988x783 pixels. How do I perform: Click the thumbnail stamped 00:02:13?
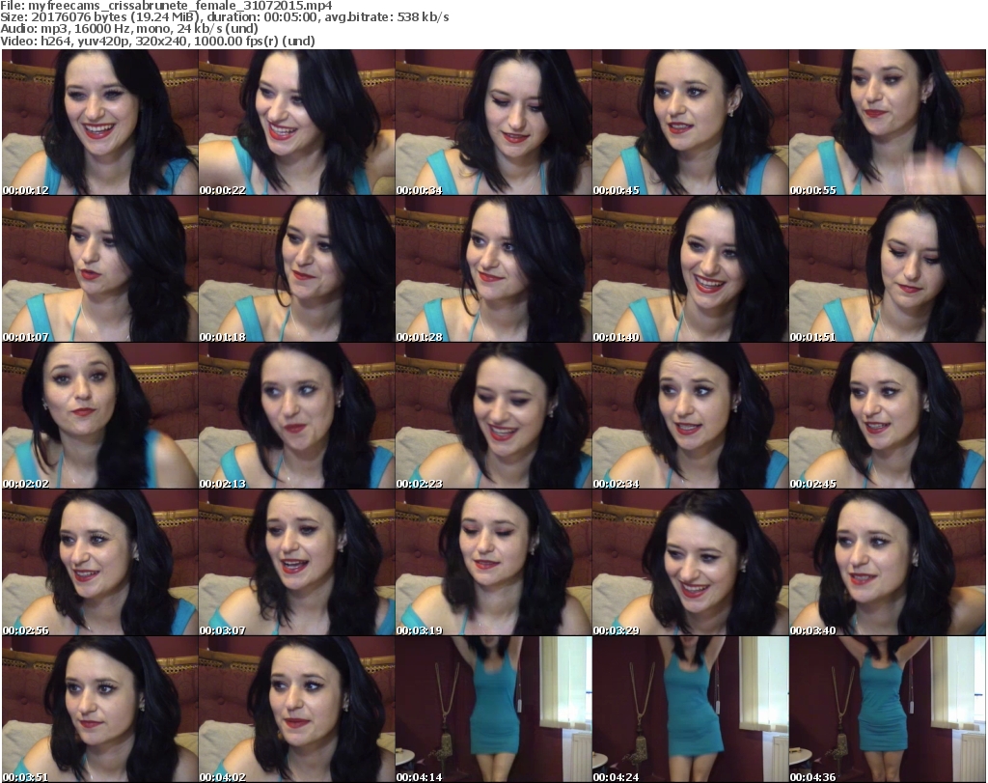297,416
